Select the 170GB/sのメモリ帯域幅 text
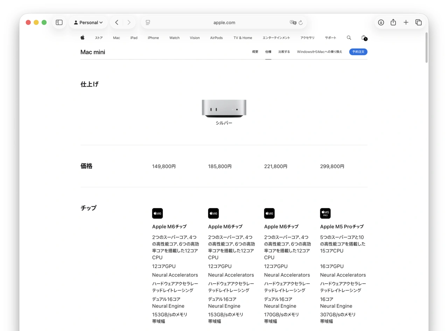Image resolution: width=448 pixels, height=331 pixels. [281, 318]
